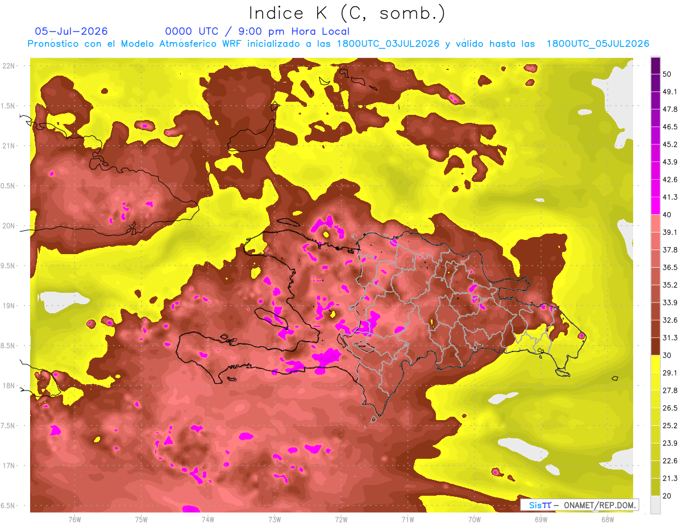Click the legend value '35.2'
The height and width of the screenshot is (527, 682).
coord(669,285)
